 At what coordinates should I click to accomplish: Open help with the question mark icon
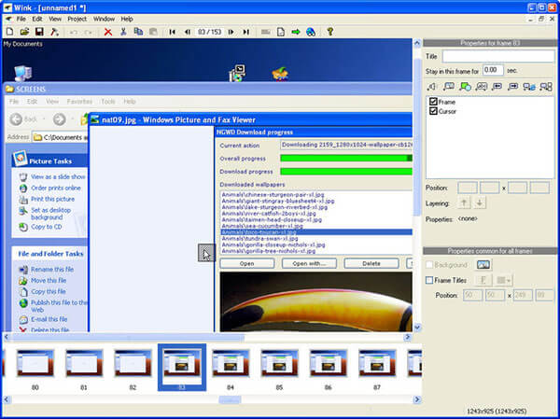(x=330, y=32)
